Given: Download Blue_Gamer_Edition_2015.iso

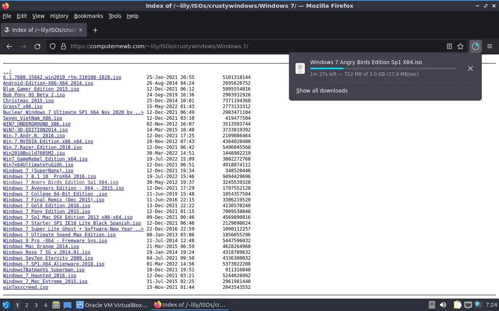Looking at the screenshot, I should click(41, 89).
